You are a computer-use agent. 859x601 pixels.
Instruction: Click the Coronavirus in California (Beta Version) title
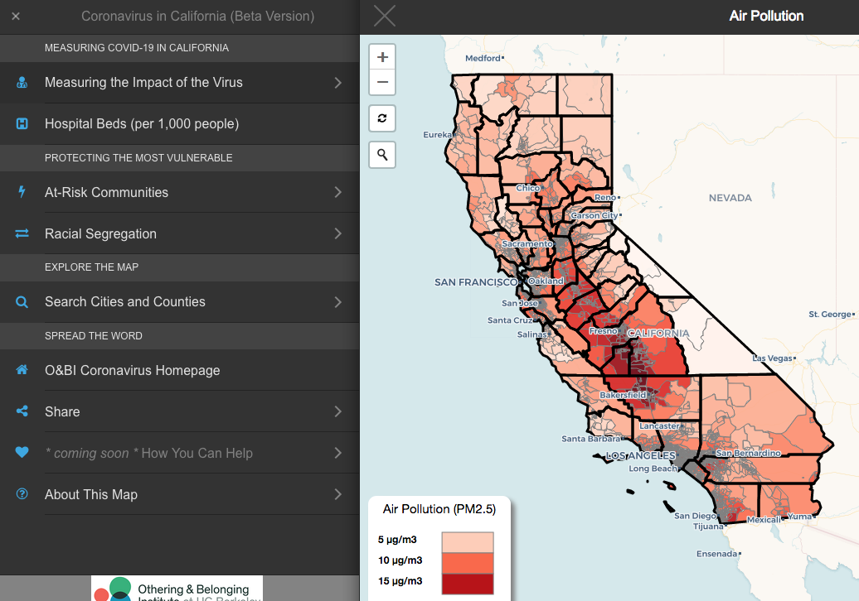point(198,16)
